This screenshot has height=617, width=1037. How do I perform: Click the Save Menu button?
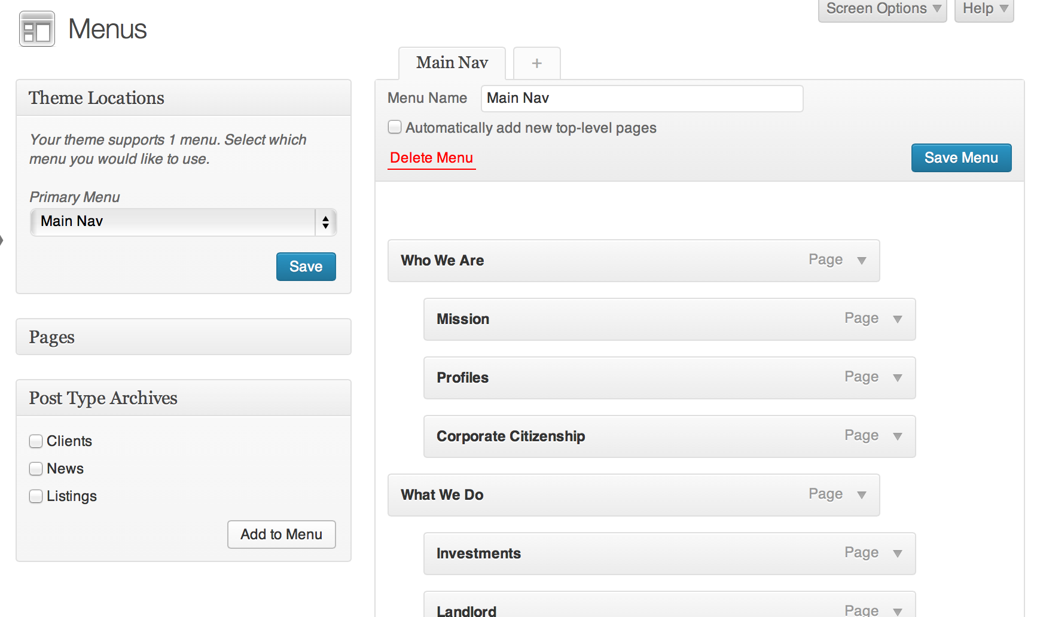pyautogui.click(x=961, y=158)
